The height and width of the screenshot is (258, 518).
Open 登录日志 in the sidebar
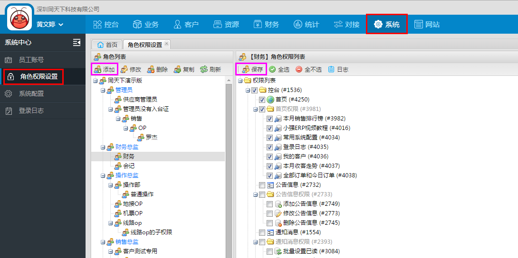pos(43,111)
